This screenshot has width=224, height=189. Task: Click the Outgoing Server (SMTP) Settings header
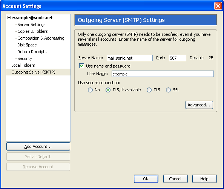point(146,20)
